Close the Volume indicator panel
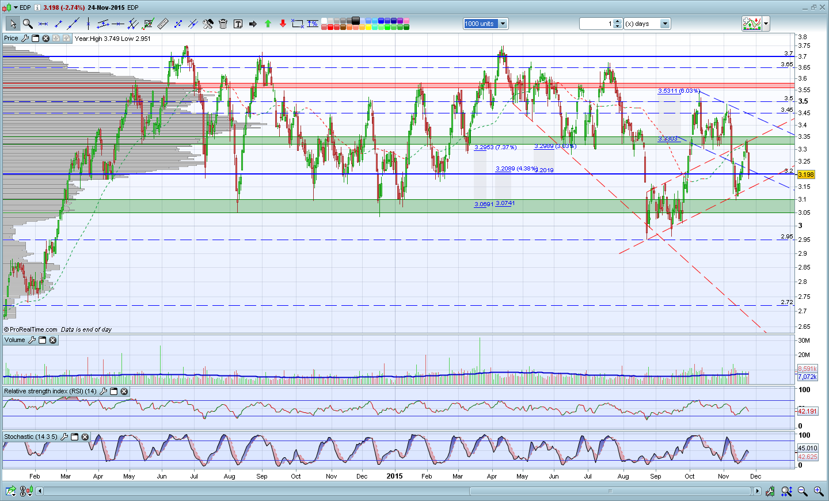The image size is (829, 501). [52, 340]
